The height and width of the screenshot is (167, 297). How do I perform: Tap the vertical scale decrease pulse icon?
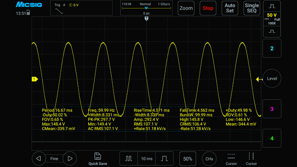[272, 32]
